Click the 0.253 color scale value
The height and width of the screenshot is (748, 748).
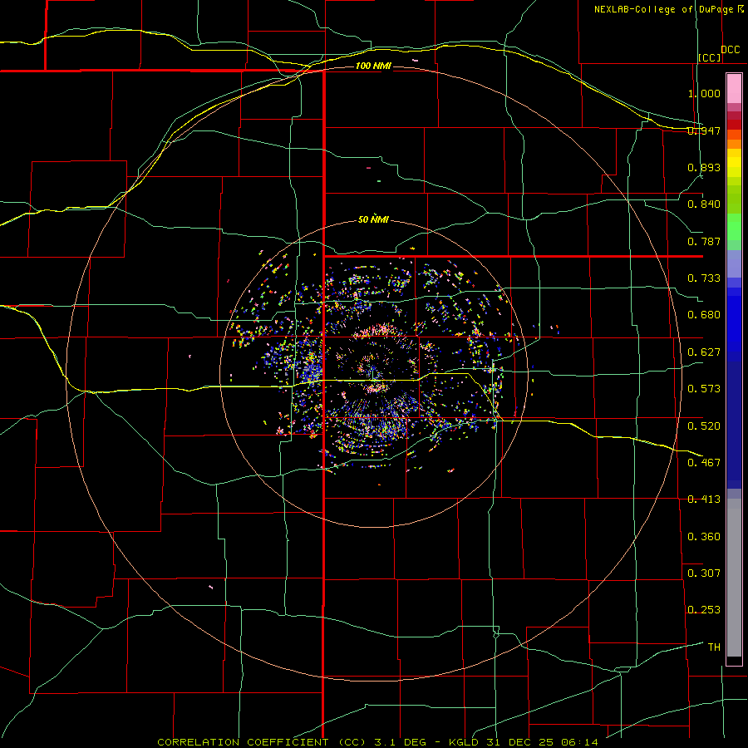tap(704, 610)
